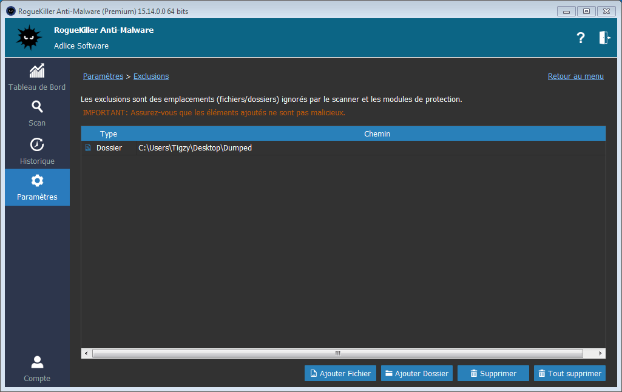Click the Retour au menu link

575,76
